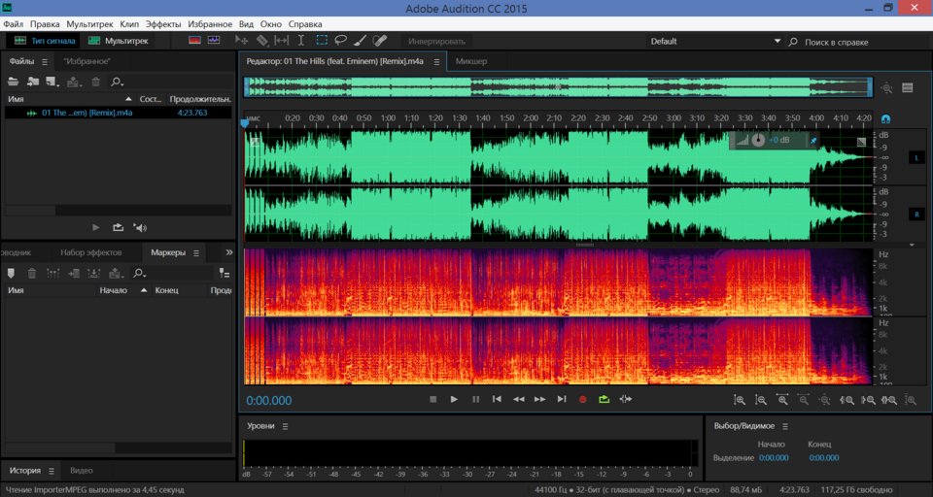The width and height of the screenshot is (933, 497).
Task: Open the Избранное menu in the menu bar
Action: pos(210,24)
